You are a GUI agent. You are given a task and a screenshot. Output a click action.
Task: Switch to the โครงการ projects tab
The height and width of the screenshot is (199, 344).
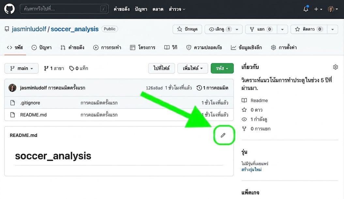click(x=142, y=47)
